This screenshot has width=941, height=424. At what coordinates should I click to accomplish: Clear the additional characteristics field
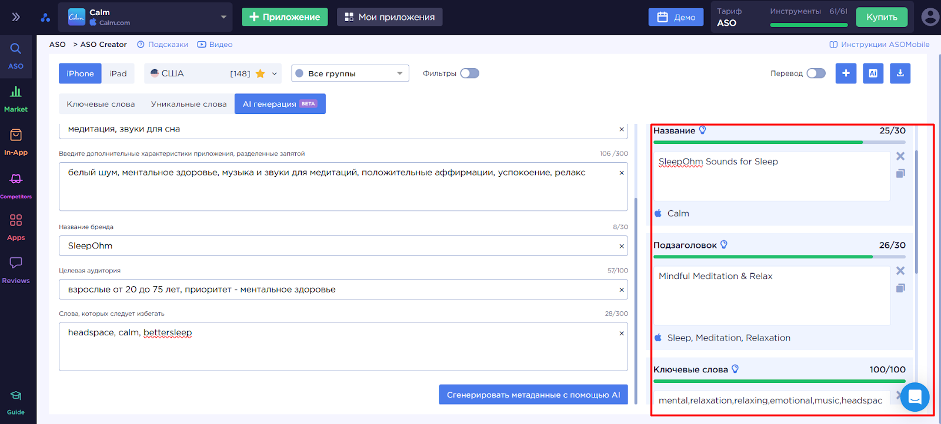tap(622, 173)
